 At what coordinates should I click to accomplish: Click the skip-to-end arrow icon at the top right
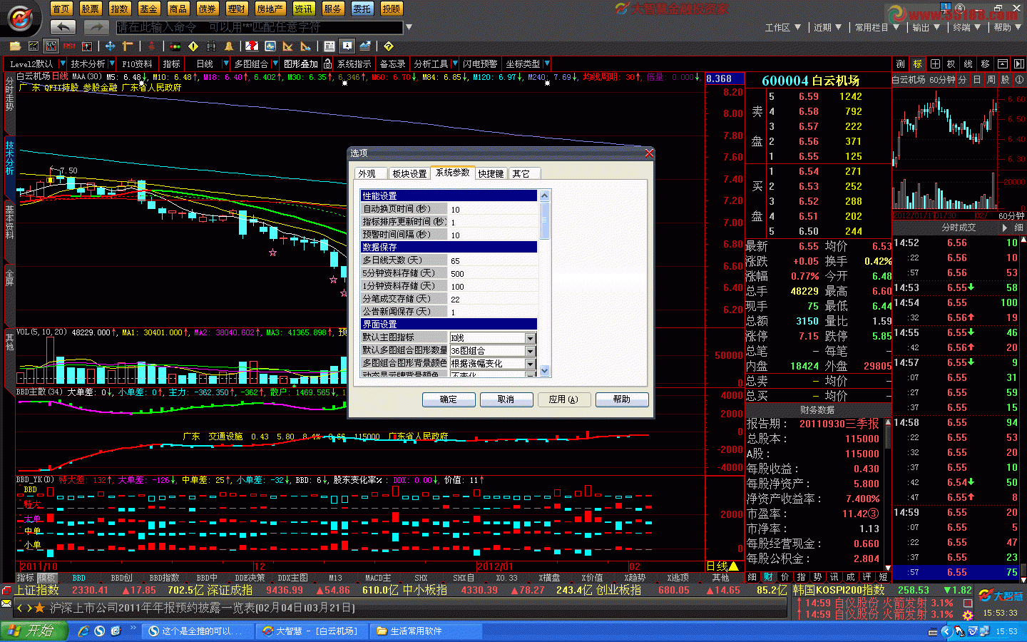click(x=1018, y=63)
